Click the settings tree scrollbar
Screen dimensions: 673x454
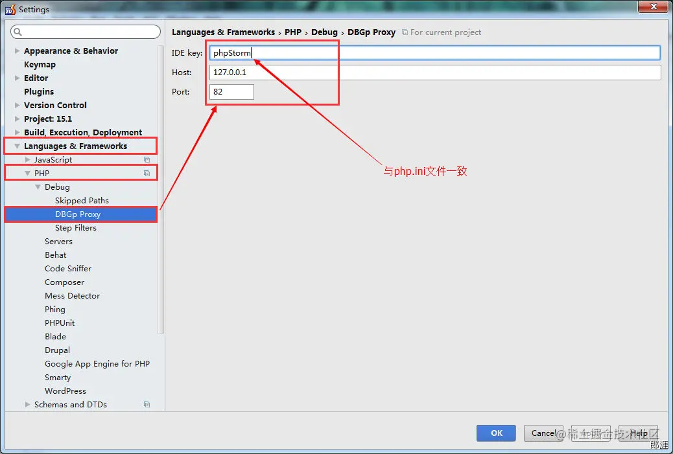161,188
